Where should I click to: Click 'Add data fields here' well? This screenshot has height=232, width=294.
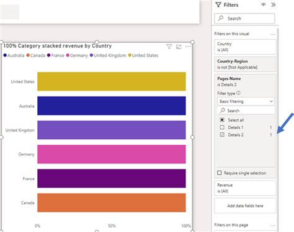[245, 205]
